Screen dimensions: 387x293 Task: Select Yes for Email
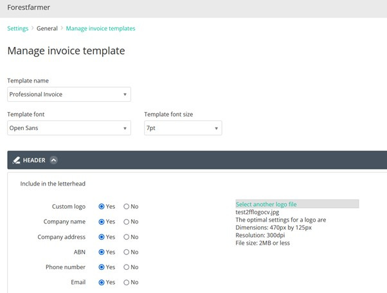pyautogui.click(x=102, y=282)
